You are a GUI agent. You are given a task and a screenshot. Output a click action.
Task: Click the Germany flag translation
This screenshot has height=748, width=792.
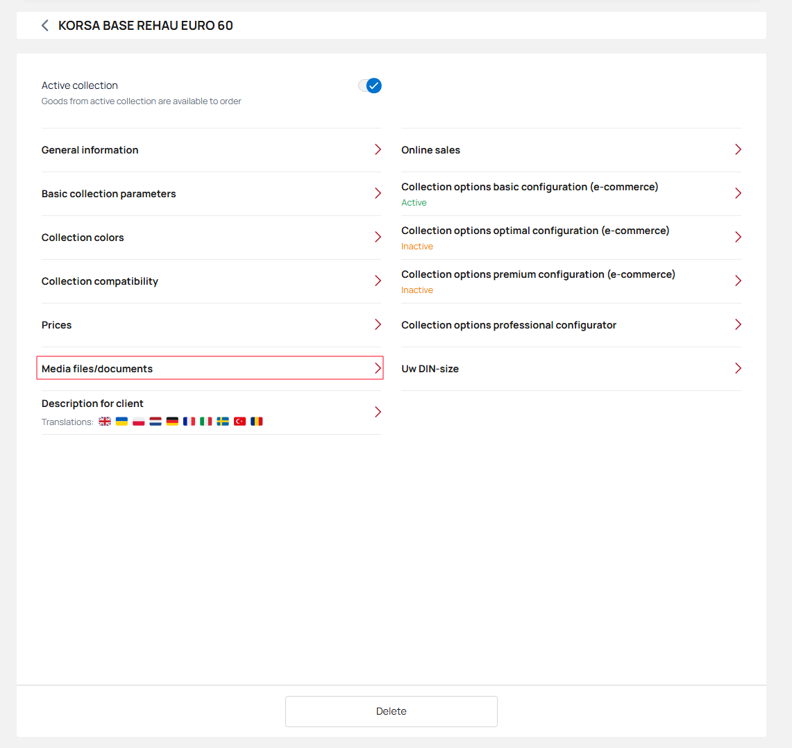[172, 422]
